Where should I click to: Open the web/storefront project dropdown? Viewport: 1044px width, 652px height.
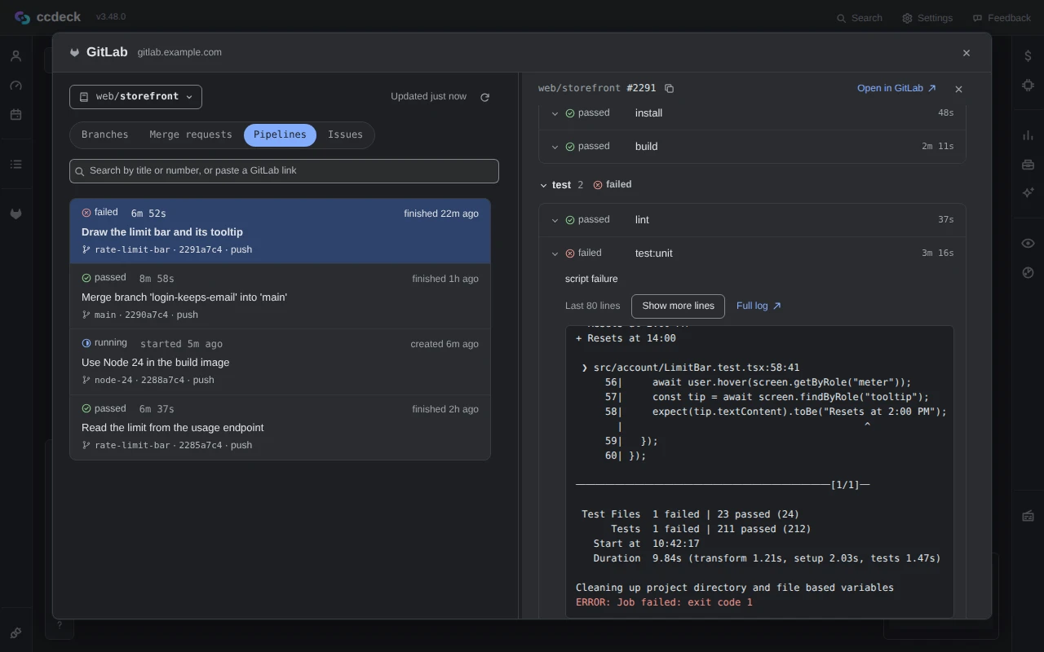(135, 96)
